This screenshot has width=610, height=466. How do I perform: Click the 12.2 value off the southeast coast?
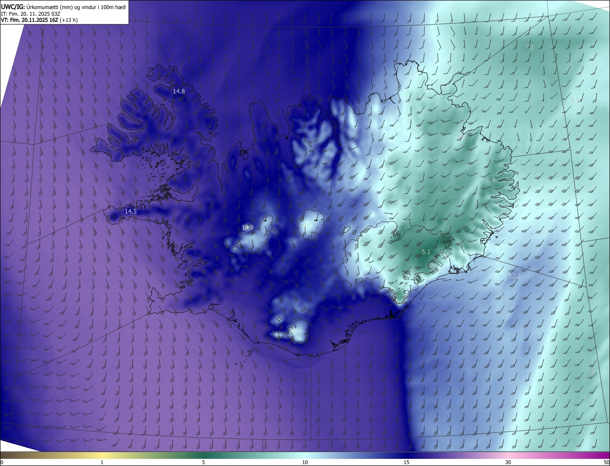click(515, 276)
